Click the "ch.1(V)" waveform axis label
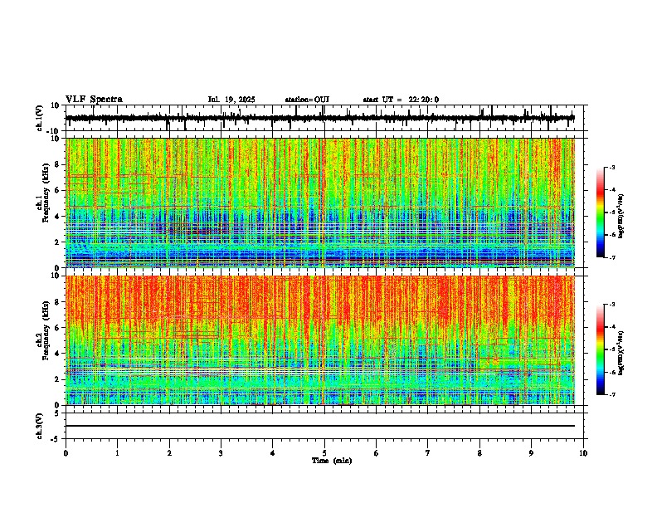 pos(39,118)
